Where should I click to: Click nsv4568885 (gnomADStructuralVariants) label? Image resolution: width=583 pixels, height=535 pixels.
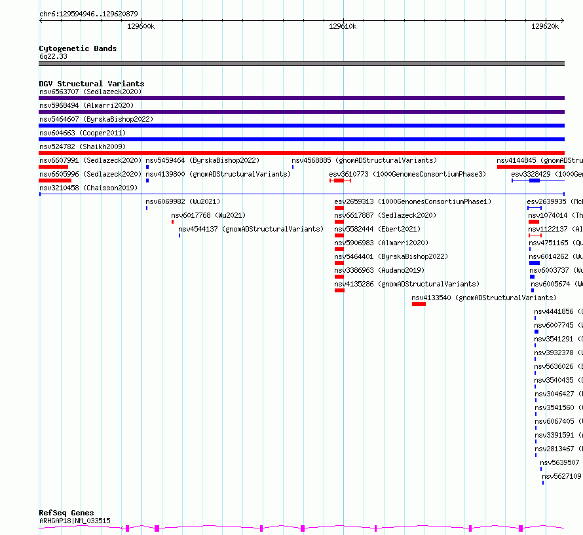tap(364, 160)
